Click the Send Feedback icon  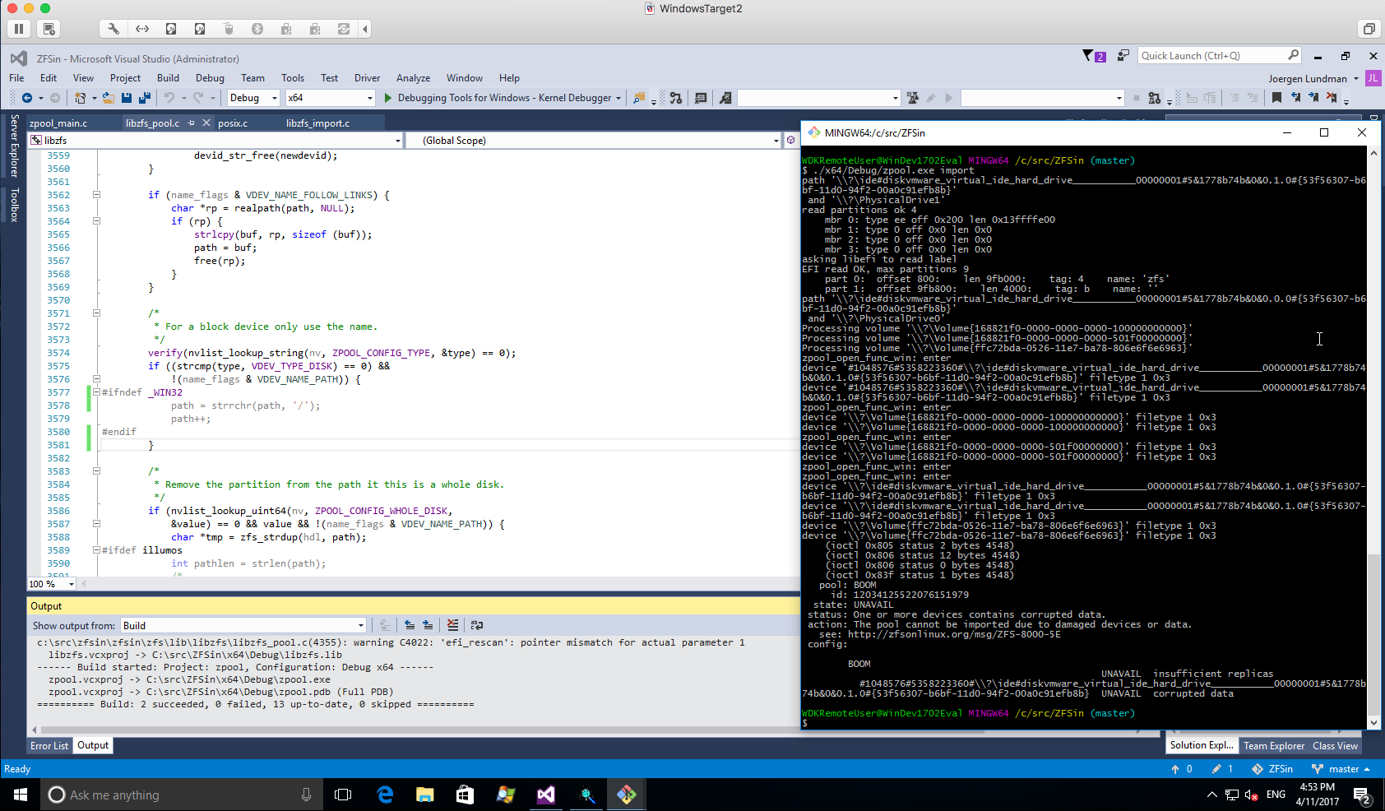[1123, 56]
